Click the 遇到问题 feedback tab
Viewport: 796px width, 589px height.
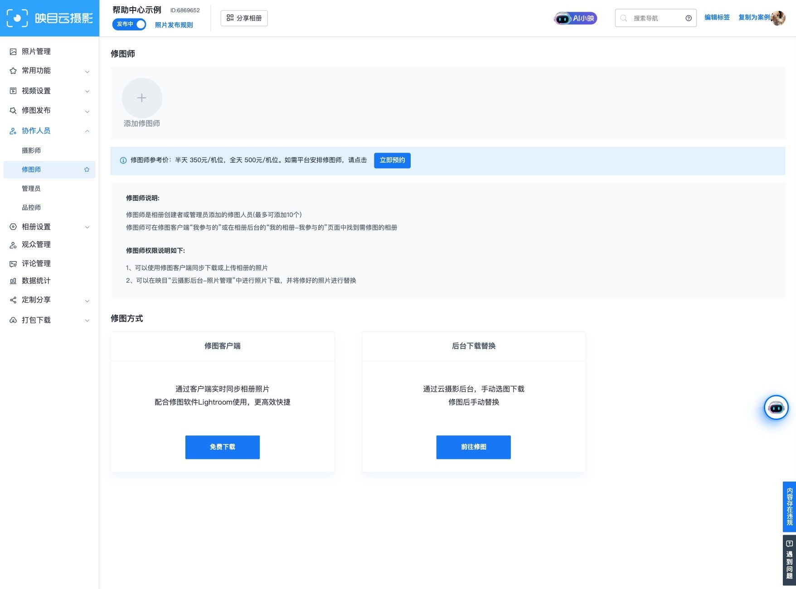790,560
